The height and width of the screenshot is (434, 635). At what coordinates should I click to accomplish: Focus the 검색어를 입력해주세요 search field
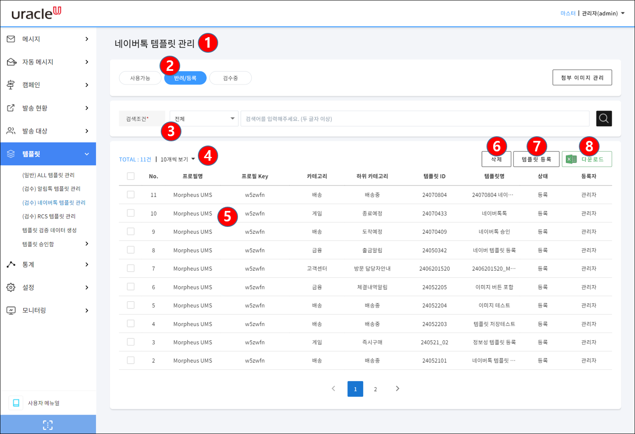[415, 119]
